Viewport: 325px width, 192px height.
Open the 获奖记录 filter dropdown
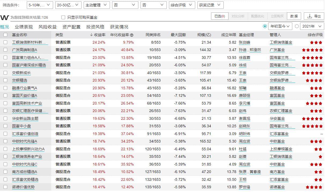coord(210,5)
